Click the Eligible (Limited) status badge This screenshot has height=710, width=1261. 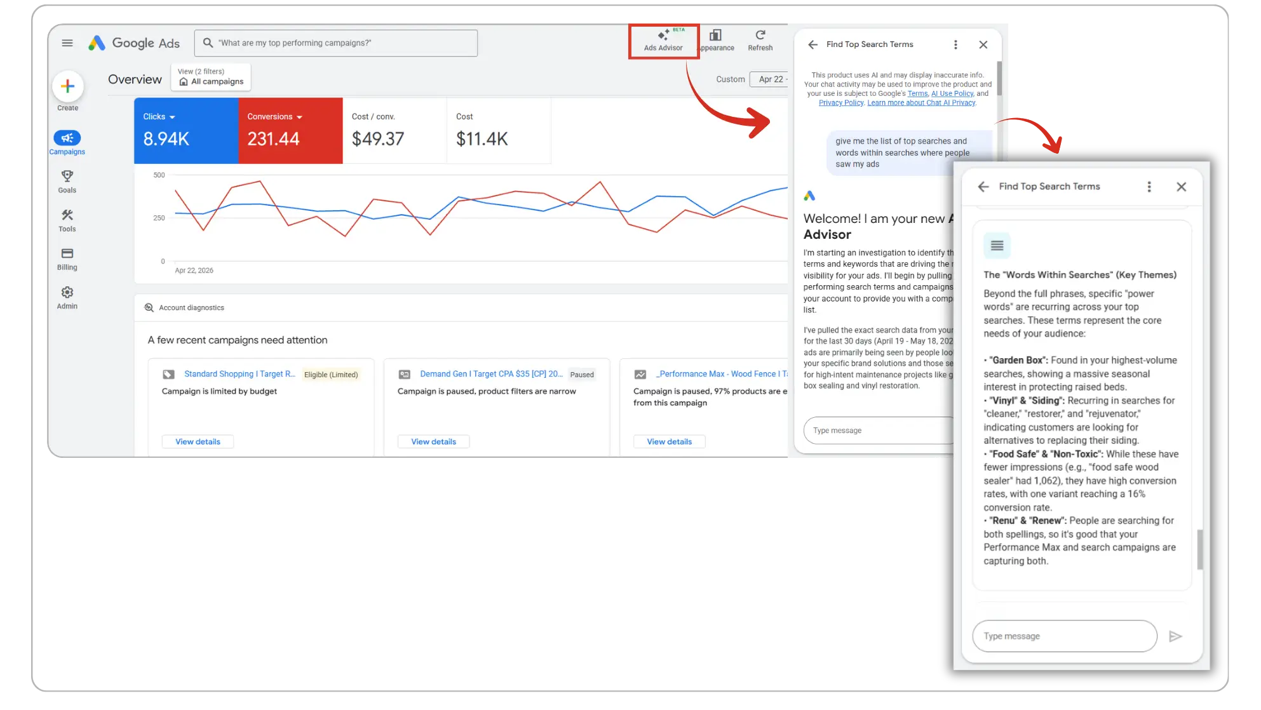click(x=331, y=375)
